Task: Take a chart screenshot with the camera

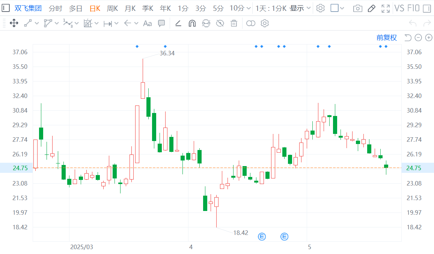Action: pos(358,9)
